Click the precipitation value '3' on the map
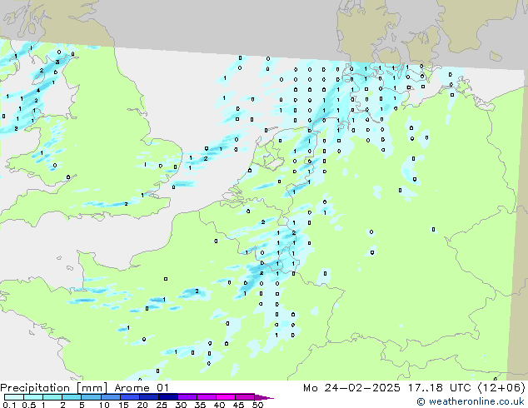 click(x=57, y=62)
